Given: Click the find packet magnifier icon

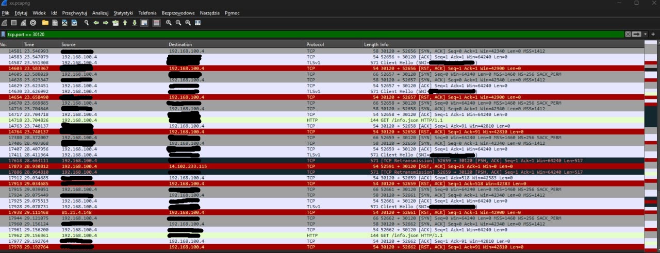Looking at the screenshot, I should coord(87,23).
